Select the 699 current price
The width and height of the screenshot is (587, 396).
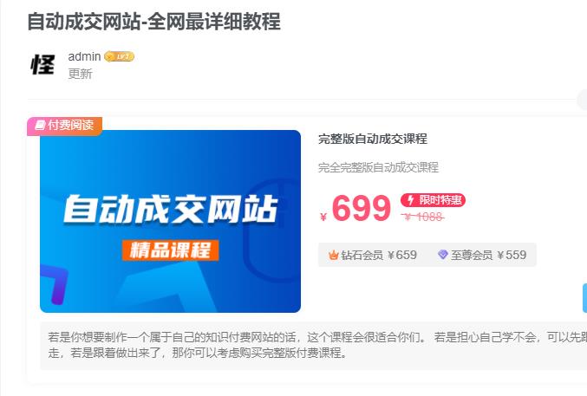pyautogui.click(x=361, y=208)
